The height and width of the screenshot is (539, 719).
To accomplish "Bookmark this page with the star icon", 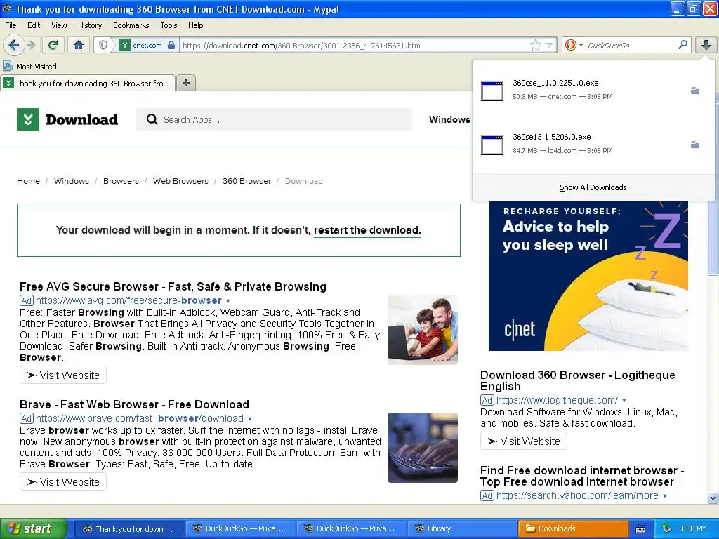I will (535, 45).
